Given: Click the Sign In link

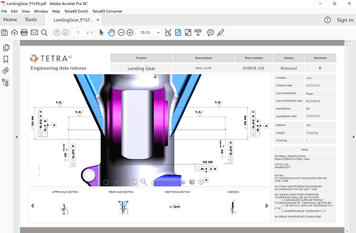Looking at the screenshot, I should tap(344, 20).
